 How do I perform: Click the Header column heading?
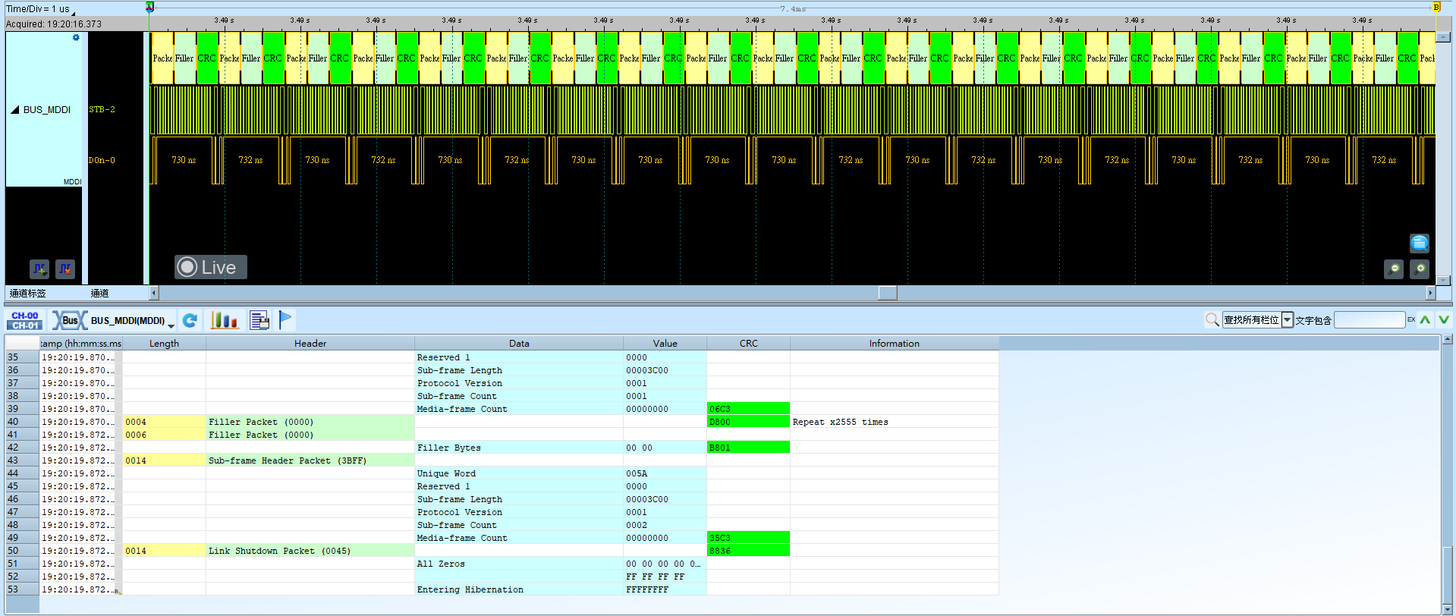(x=310, y=344)
